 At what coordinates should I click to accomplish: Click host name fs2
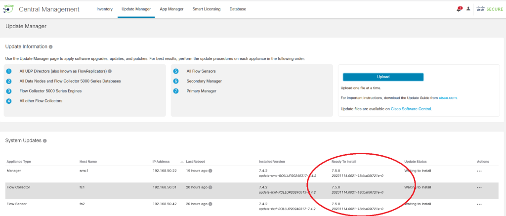tap(82, 204)
